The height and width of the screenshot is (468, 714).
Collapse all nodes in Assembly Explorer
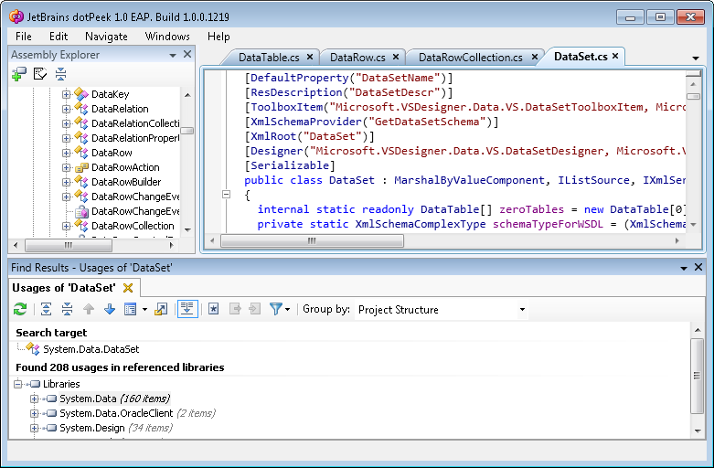click(60, 74)
